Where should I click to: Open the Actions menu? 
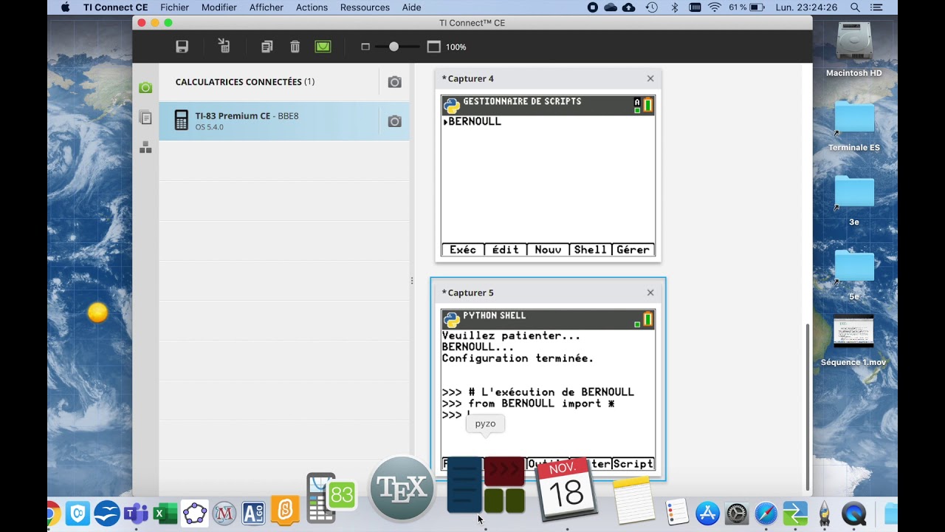click(x=312, y=7)
